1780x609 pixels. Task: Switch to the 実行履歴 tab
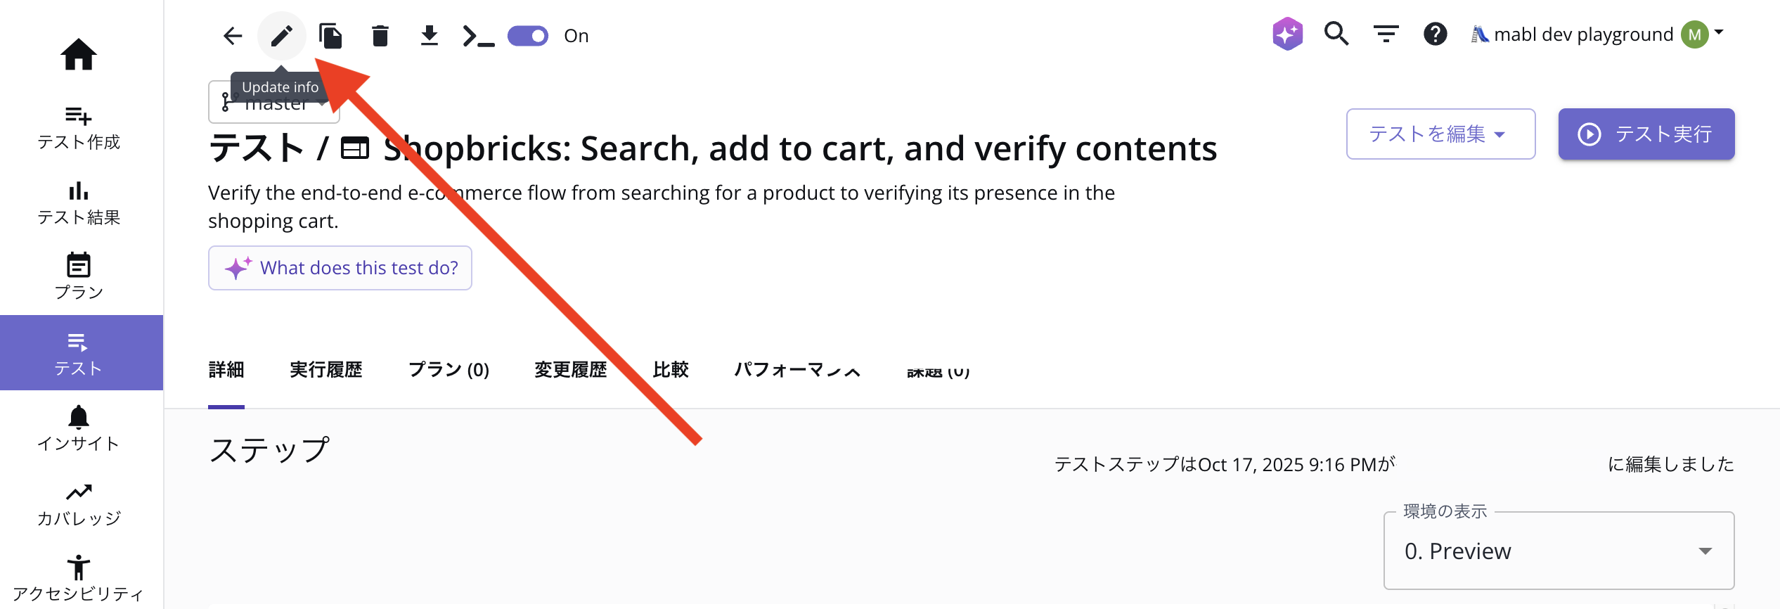click(325, 370)
